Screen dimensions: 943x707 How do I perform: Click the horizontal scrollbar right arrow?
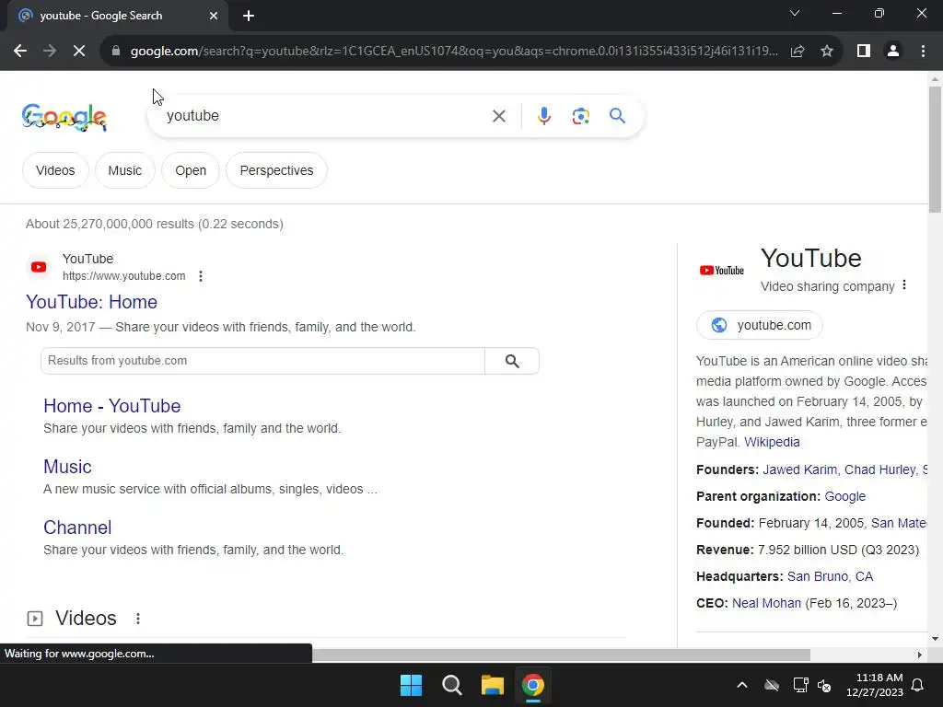920,655
